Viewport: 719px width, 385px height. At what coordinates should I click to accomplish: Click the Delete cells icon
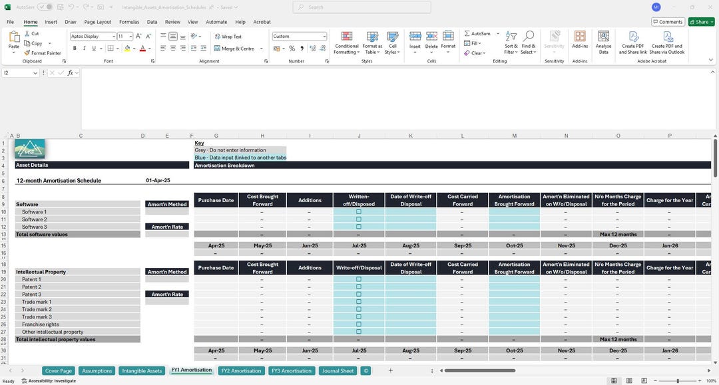(x=431, y=37)
